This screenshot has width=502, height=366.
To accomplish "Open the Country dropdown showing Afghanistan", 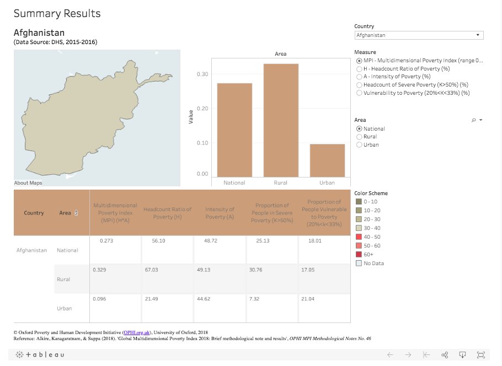I will 419,35.
